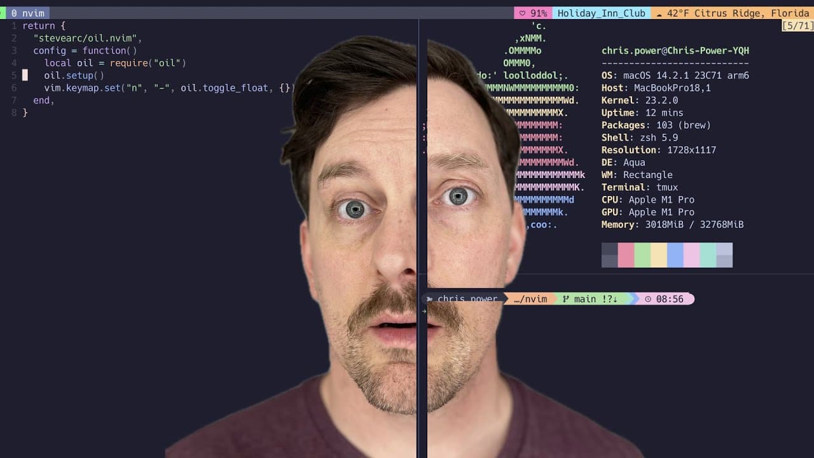Viewport: 814px width, 458px height.
Task: Click the "42°F Citrus Ridge, Florida" weather text
Action: [x=738, y=13]
